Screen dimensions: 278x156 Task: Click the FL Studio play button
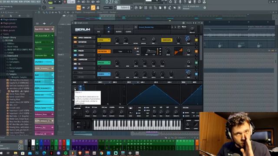[55, 2]
